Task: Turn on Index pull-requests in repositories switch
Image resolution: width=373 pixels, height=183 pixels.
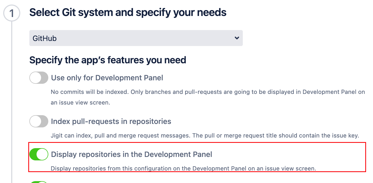Action: (x=39, y=122)
